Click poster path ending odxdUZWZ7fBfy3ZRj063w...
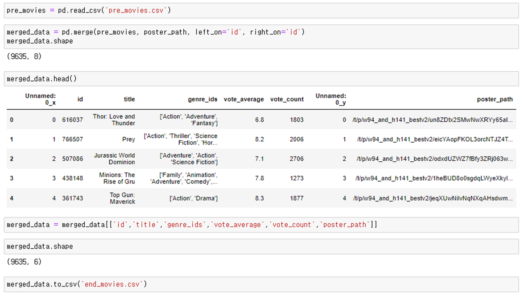524x295 pixels. (434, 159)
